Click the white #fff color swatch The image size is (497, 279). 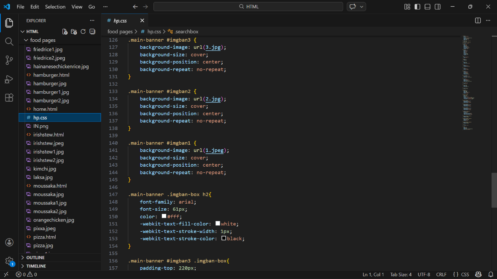tap(164, 216)
